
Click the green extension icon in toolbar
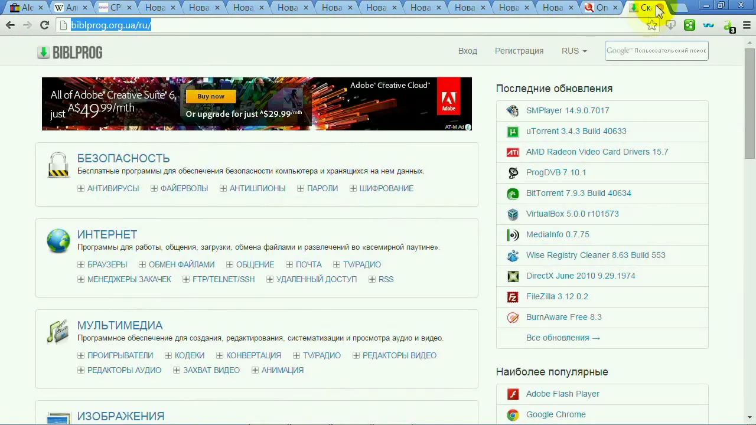[689, 25]
